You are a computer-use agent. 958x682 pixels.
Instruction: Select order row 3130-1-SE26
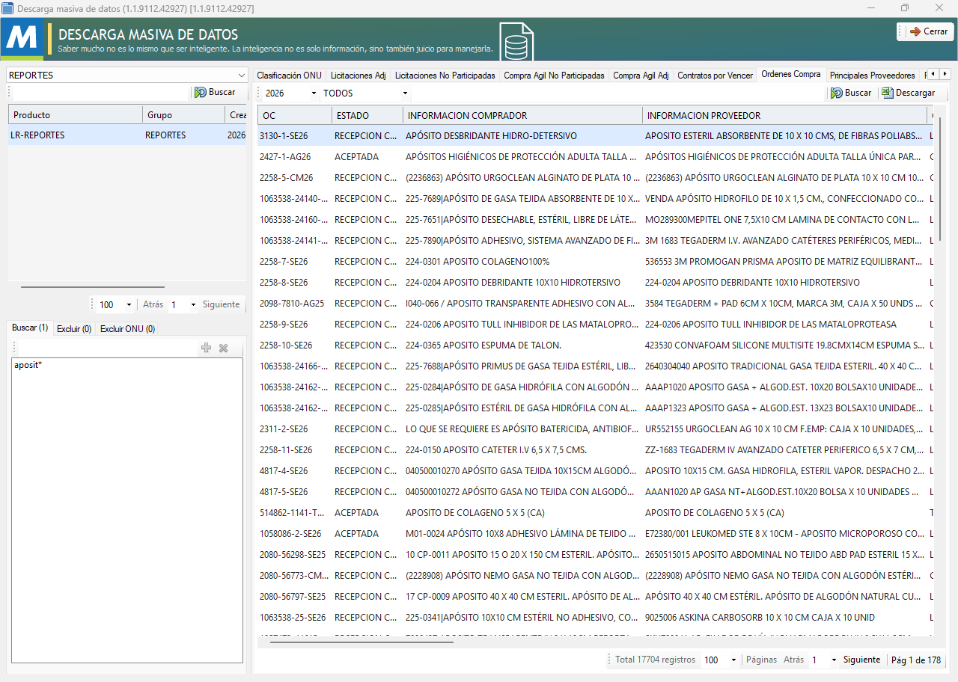(x=595, y=136)
